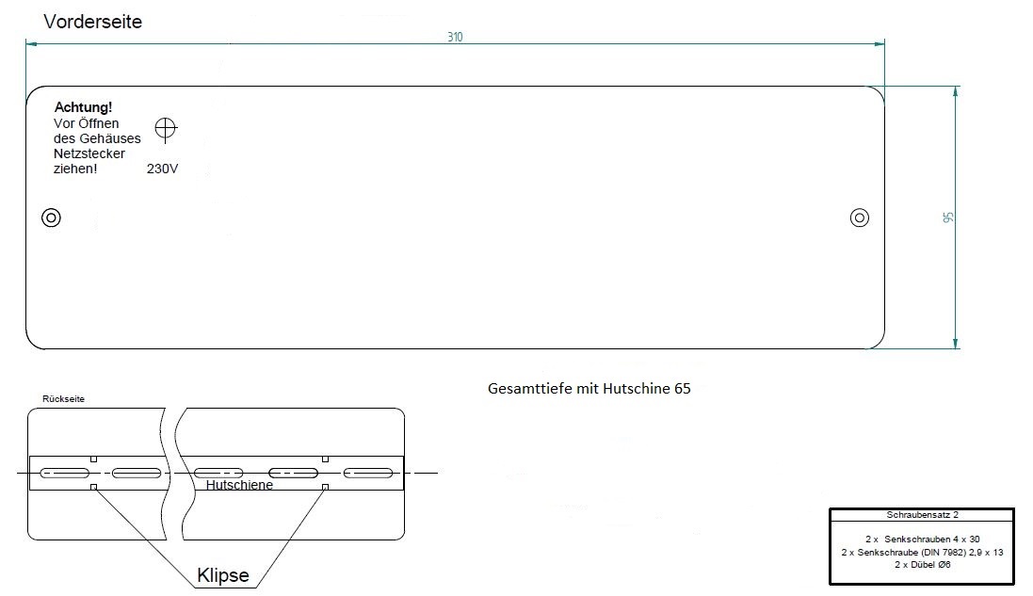Click the 310 width dimension value
The width and height of the screenshot is (1033, 596).
(455, 37)
